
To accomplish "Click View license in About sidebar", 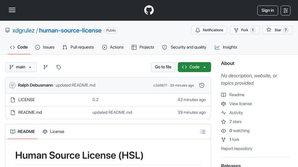I will 237,104.
